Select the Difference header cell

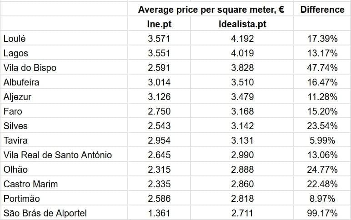322,10
